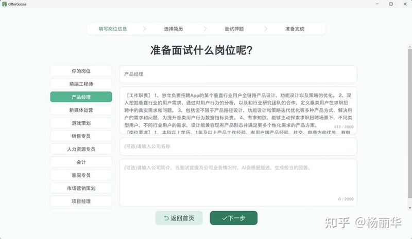Screen dimensions: 412x239
Task: Minimize the OfferGoose window
Action: click(377, 4)
